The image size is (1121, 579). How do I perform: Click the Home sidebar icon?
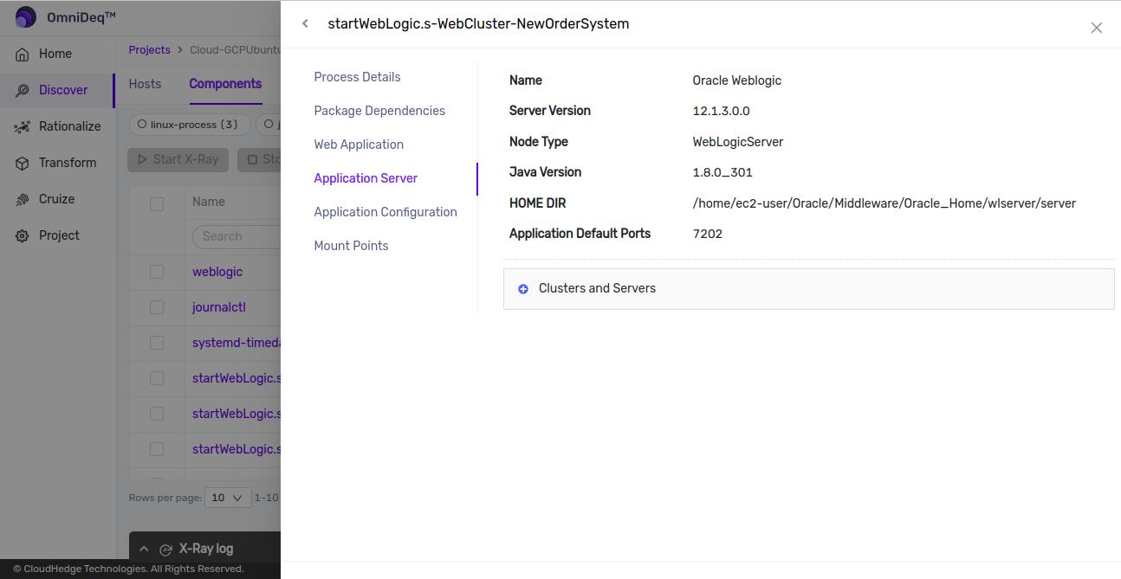coord(23,54)
